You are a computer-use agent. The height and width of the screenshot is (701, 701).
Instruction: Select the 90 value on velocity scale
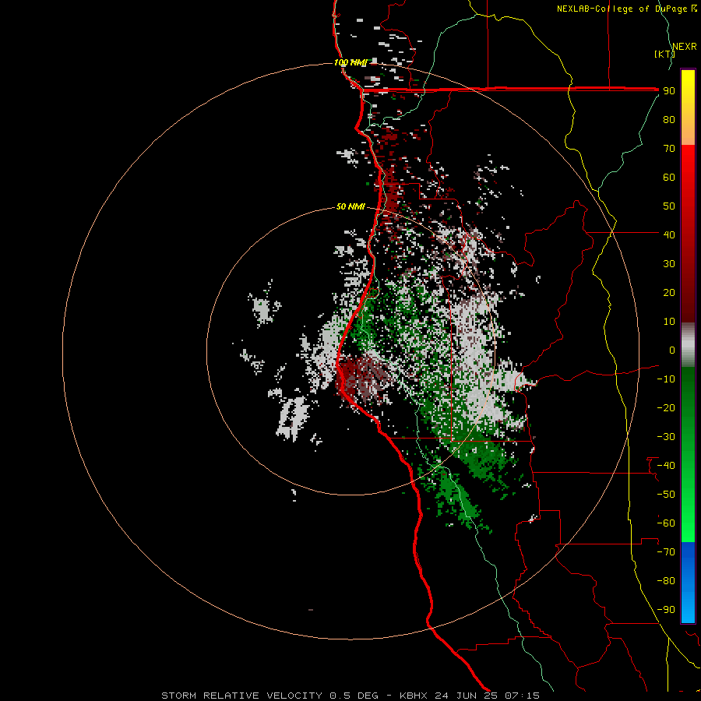(x=669, y=91)
